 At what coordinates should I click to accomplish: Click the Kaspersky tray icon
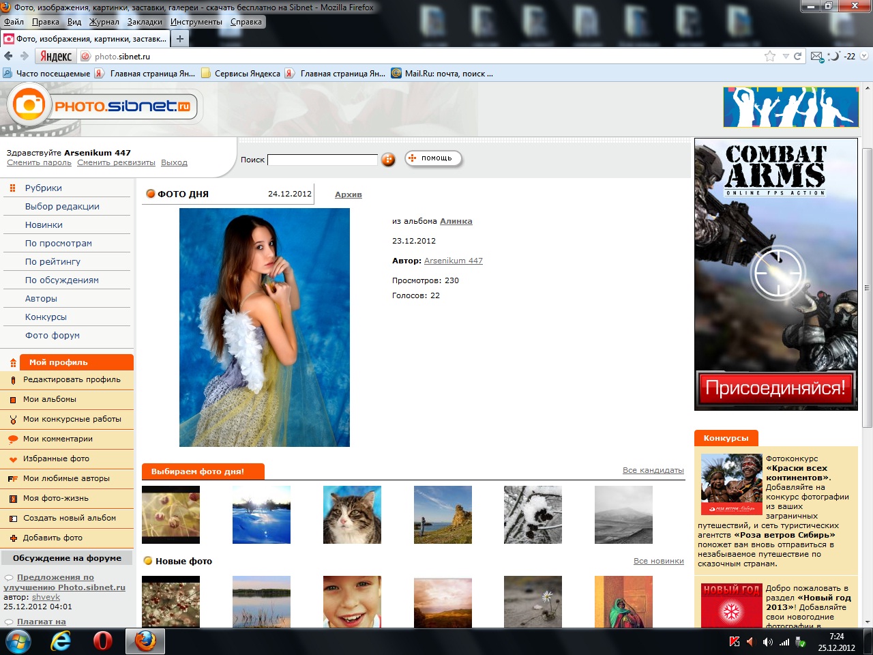click(x=735, y=642)
